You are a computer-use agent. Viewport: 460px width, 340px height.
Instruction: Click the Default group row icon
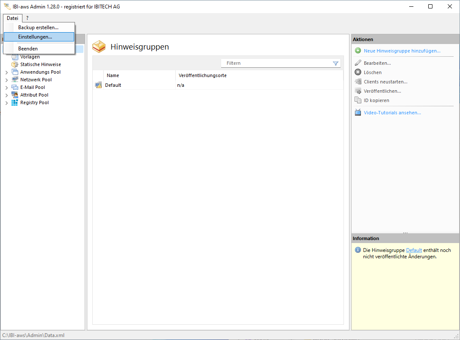(98, 85)
